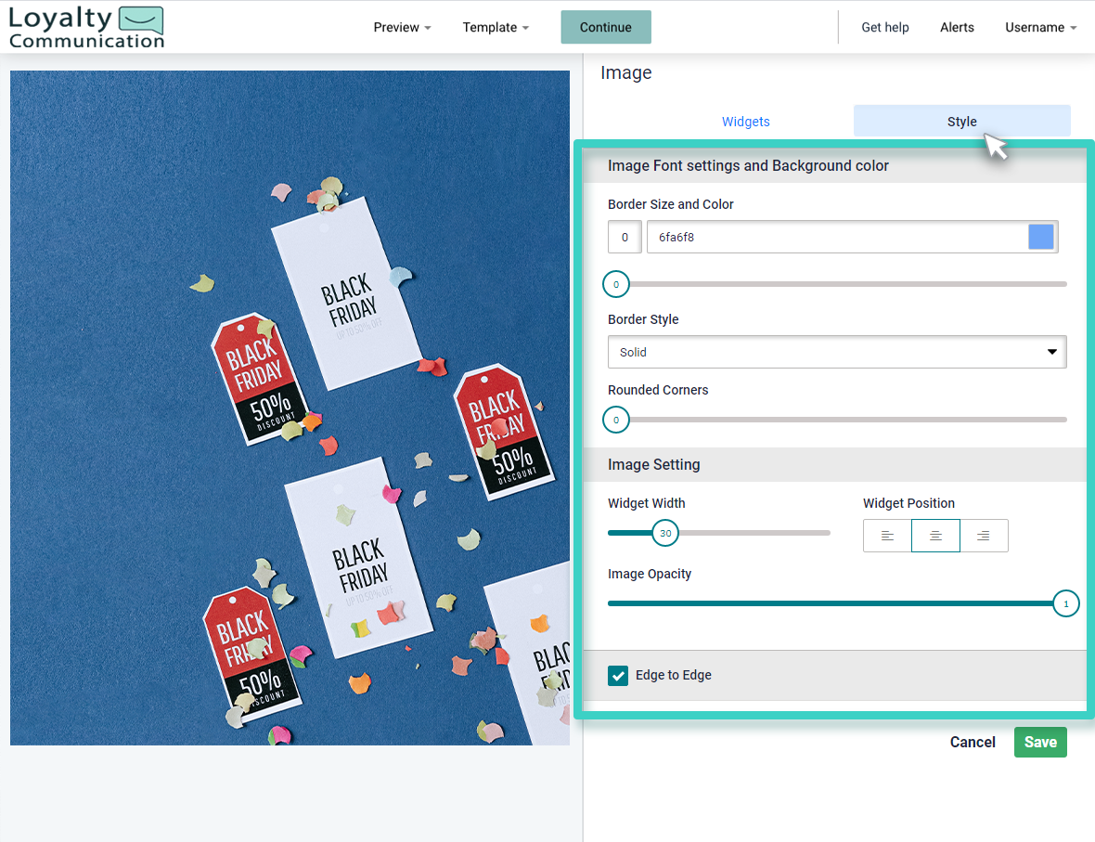This screenshot has width=1095, height=842.
Task: Switch to the Widgets tab
Action: click(745, 122)
